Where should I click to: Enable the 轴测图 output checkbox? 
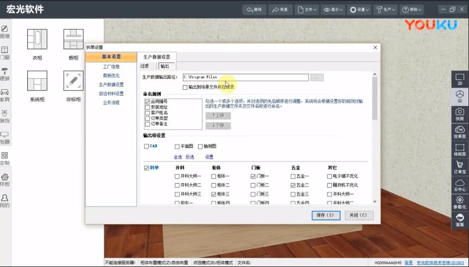point(200,146)
